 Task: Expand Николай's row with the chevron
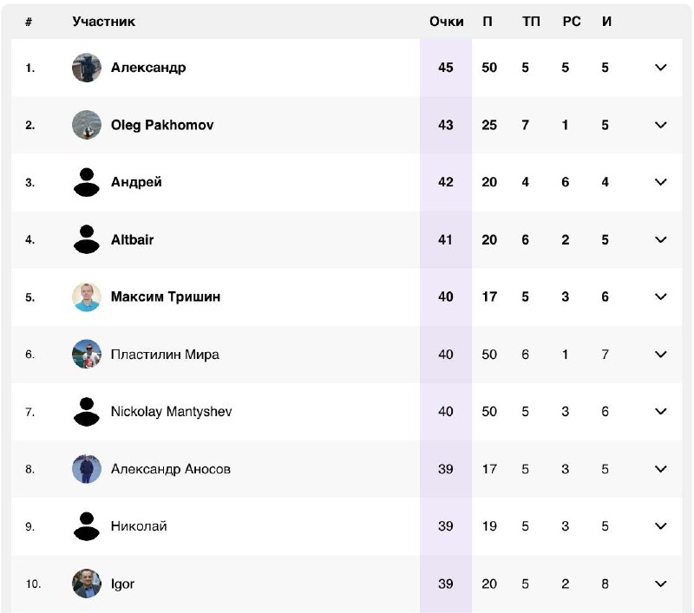[660, 526]
